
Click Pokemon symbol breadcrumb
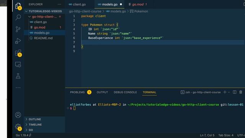point(139,11)
